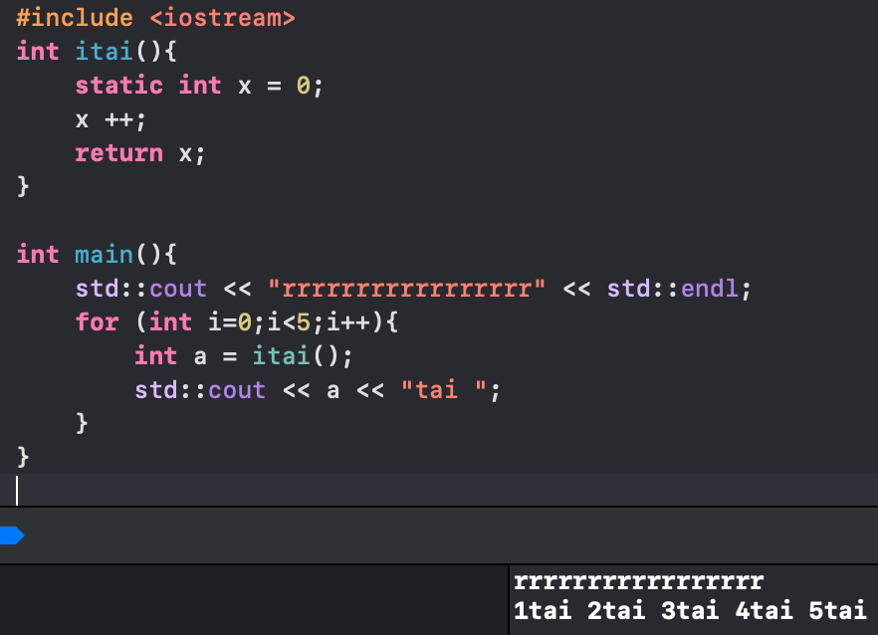Click the for keyword of the loop
878x635 pixels.
(x=97, y=322)
